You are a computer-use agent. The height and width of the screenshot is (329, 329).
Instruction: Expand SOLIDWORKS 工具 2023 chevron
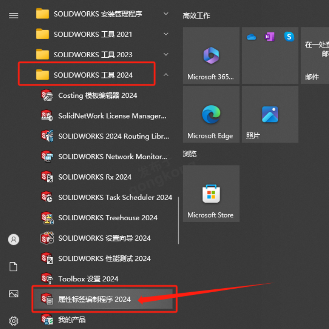(166, 54)
